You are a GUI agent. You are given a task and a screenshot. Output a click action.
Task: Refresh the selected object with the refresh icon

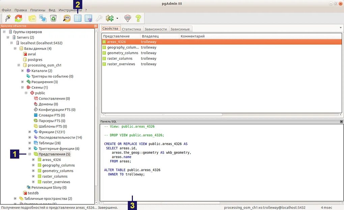click(19, 18)
